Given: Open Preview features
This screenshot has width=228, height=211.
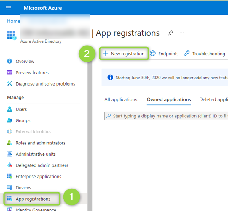Looking at the screenshot, I should coord(32,73).
